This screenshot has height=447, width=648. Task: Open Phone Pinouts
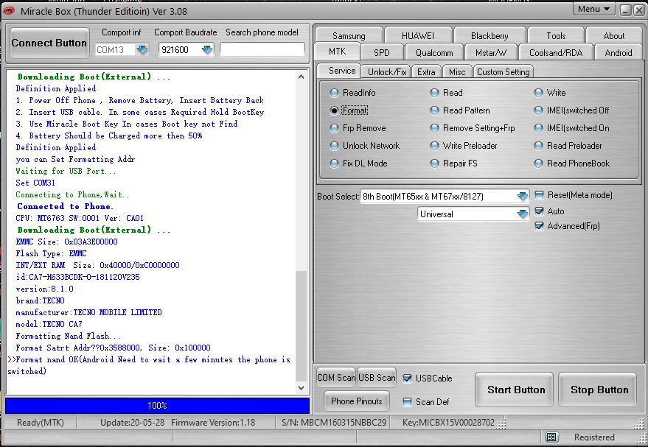pyautogui.click(x=357, y=401)
